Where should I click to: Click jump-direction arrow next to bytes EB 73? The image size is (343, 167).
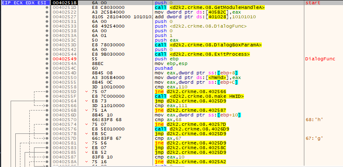tap(86, 101)
